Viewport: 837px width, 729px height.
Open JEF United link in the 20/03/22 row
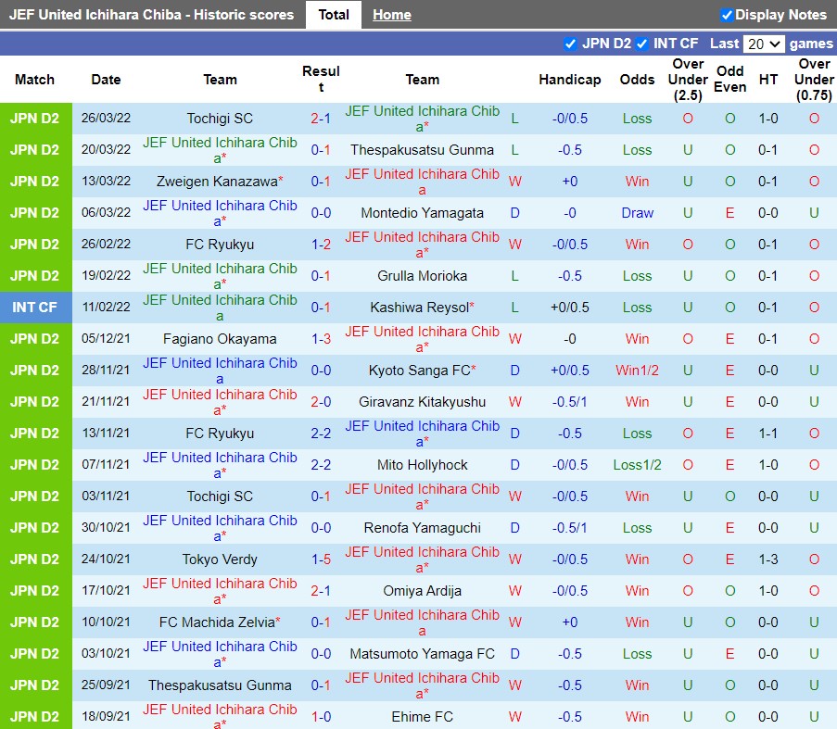220,150
